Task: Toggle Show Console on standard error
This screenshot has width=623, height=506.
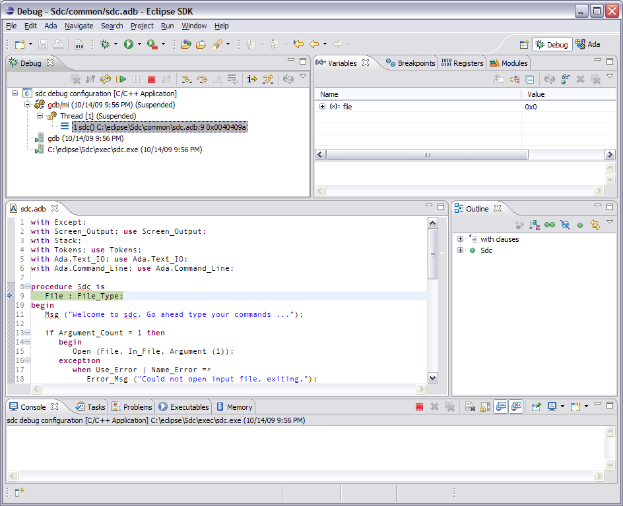Action: [x=515, y=407]
